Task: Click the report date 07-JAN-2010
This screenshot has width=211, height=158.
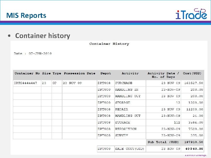Action: pos(40,54)
